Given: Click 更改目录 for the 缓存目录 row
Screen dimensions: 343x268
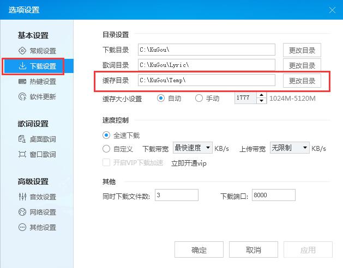Looking at the screenshot, I should point(302,81).
